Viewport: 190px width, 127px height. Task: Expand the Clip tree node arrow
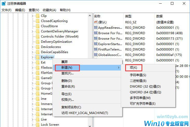33,16
